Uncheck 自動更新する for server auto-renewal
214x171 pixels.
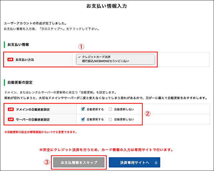(x=83, y=119)
